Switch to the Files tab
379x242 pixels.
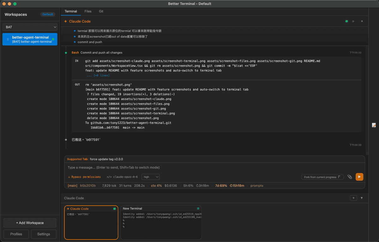click(x=88, y=11)
